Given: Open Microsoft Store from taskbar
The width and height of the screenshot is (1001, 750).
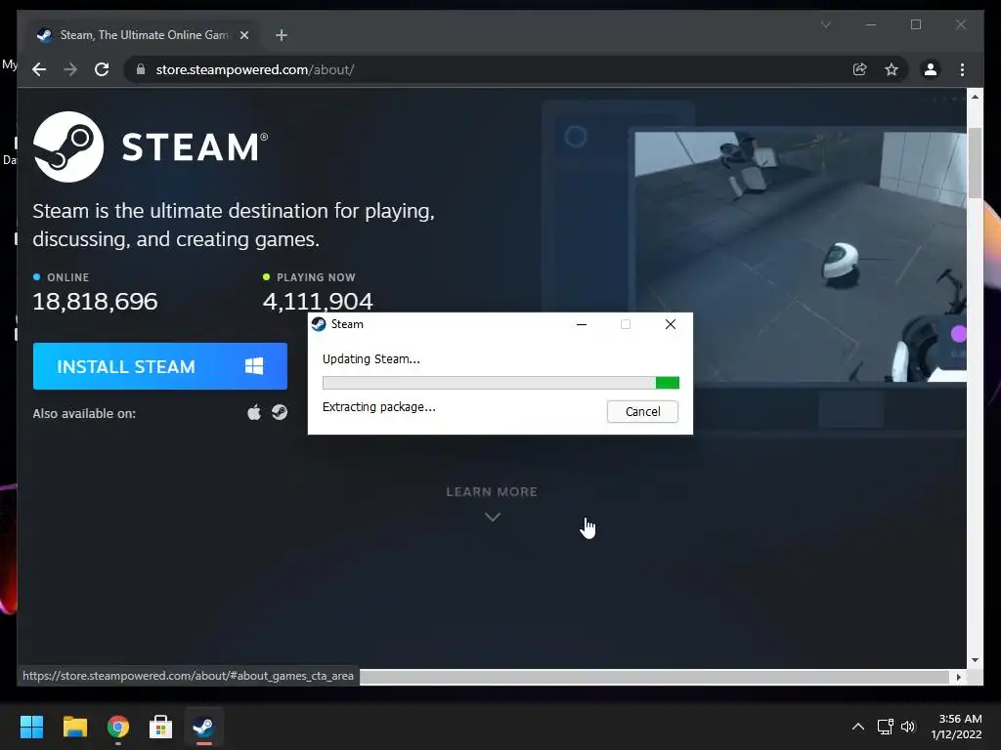Looking at the screenshot, I should (161, 727).
